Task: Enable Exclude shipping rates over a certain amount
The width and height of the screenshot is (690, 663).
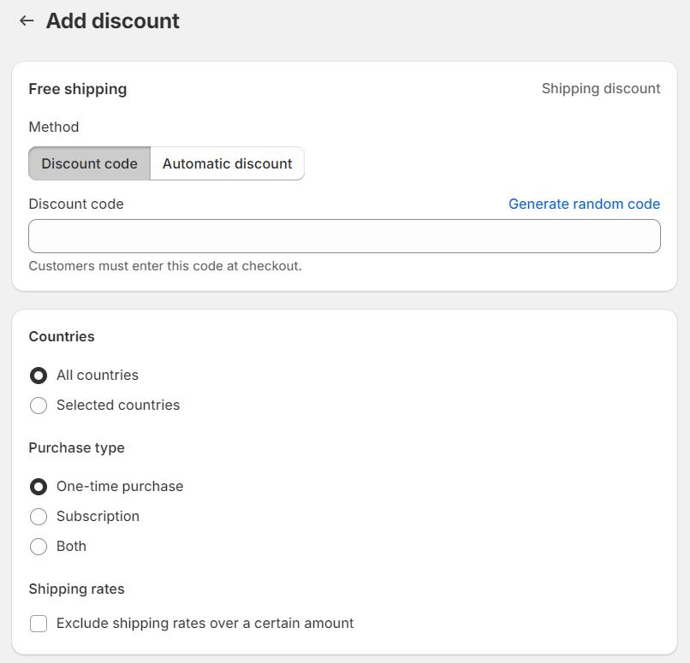Action: pos(39,624)
